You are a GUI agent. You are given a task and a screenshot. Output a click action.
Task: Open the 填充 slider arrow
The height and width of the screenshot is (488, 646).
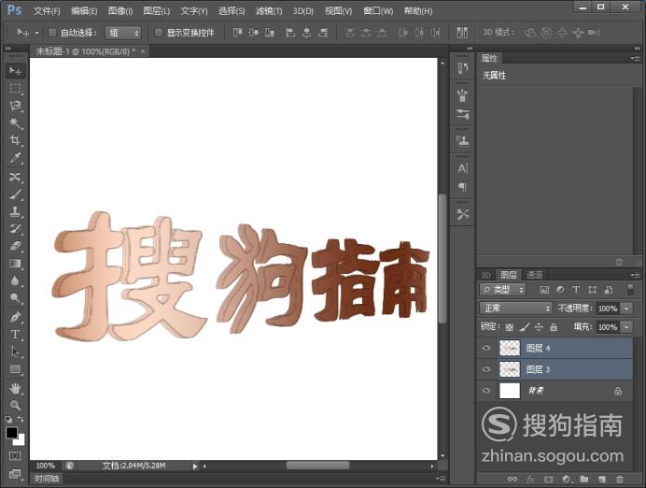pos(626,327)
